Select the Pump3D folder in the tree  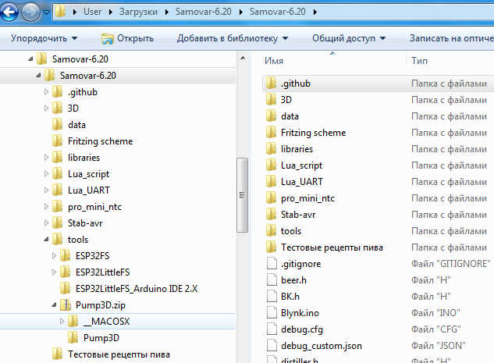101,338
